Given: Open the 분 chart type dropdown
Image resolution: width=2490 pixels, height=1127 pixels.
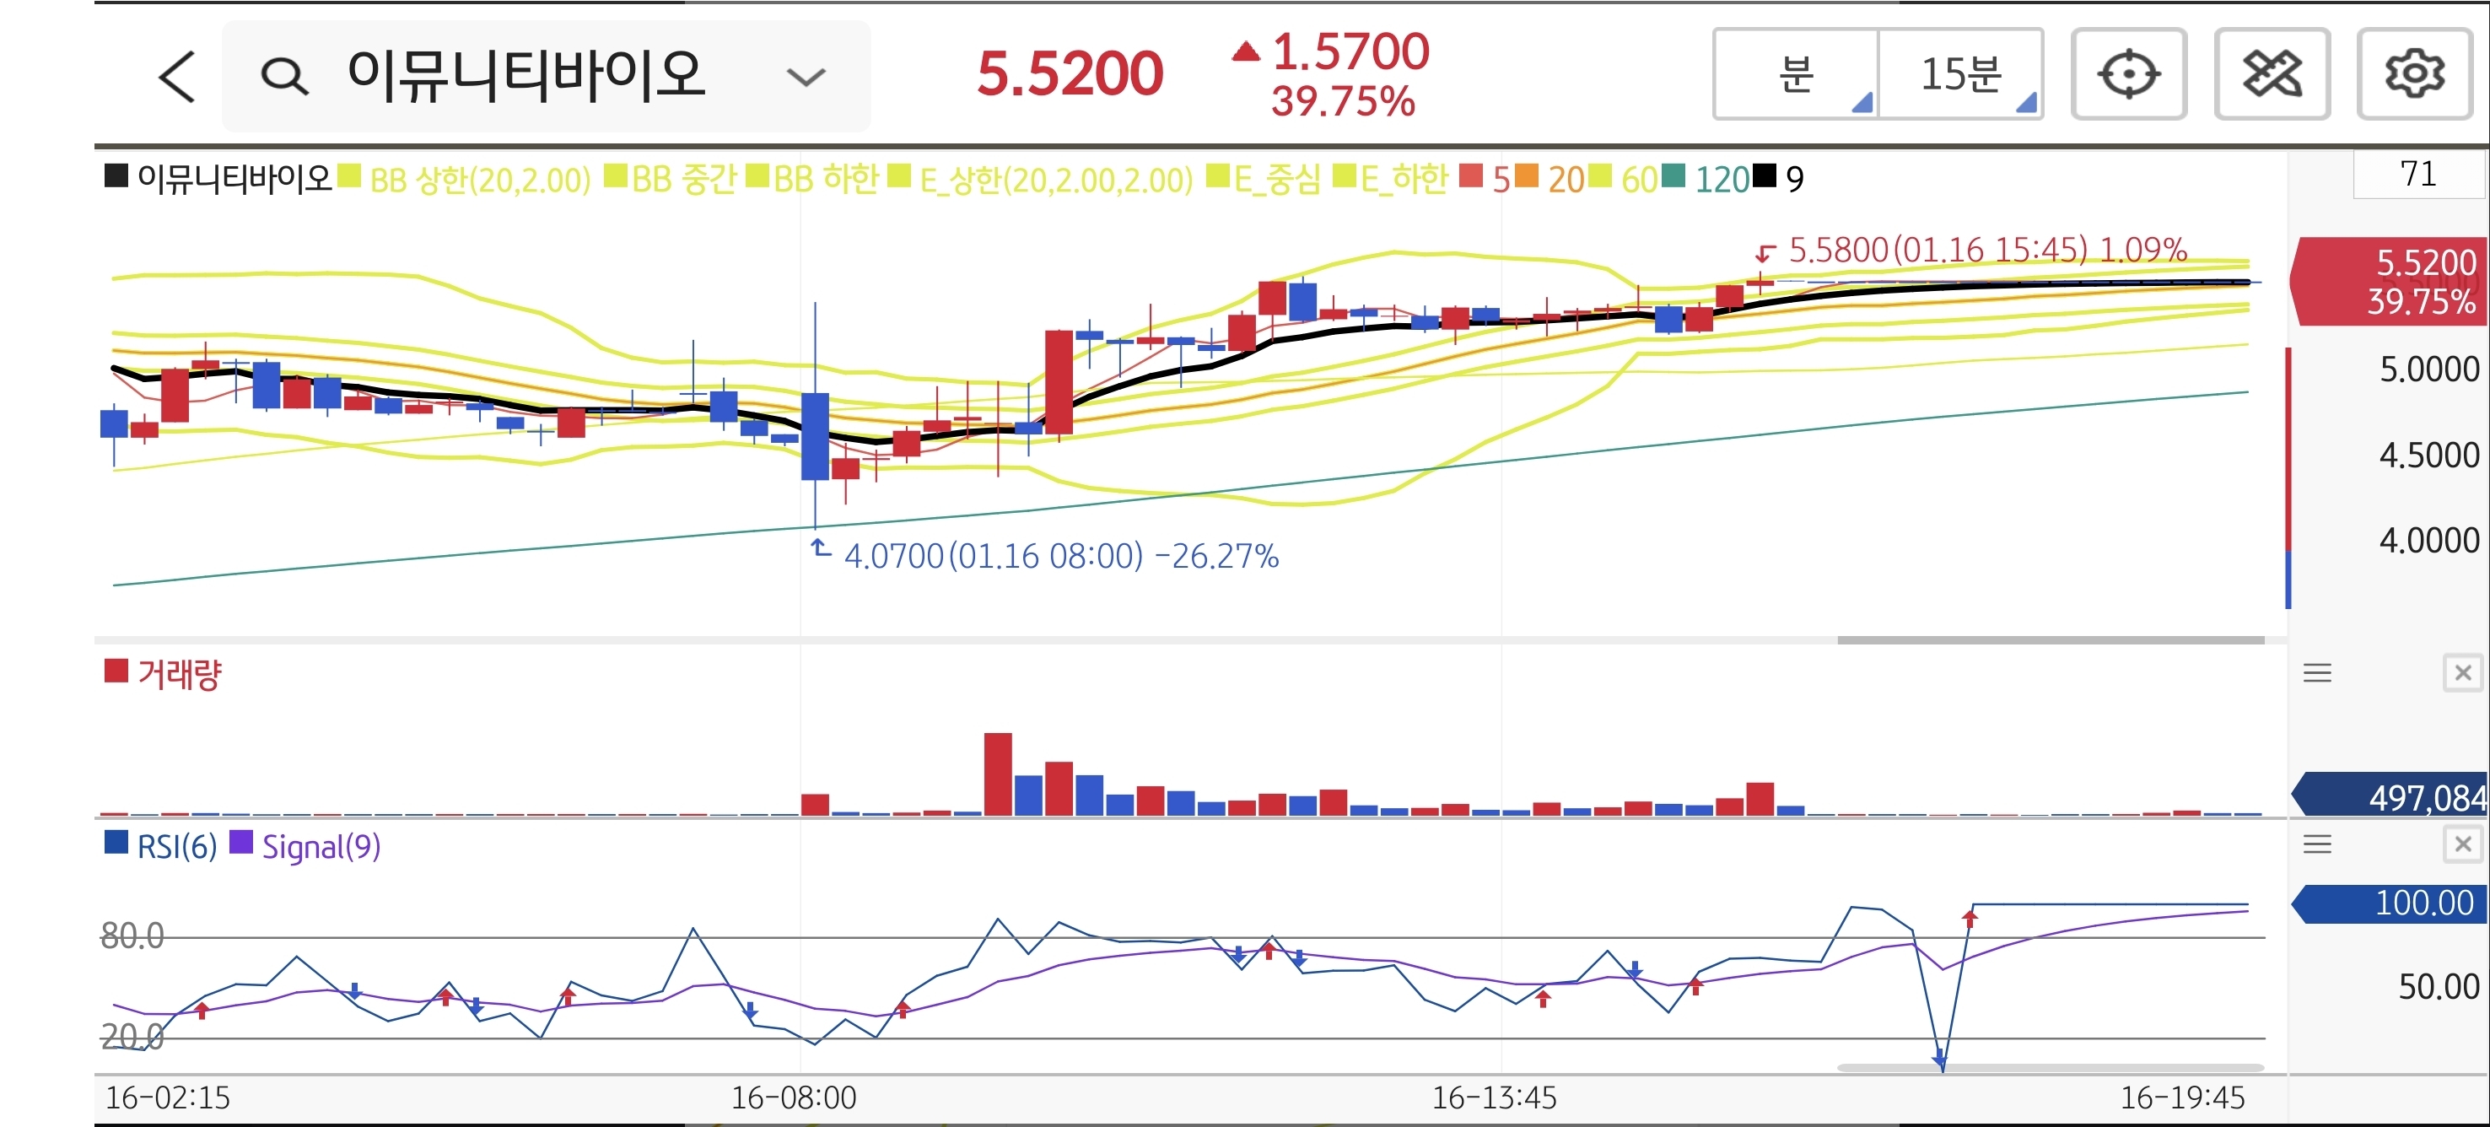Looking at the screenshot, I should point(1796,74).
